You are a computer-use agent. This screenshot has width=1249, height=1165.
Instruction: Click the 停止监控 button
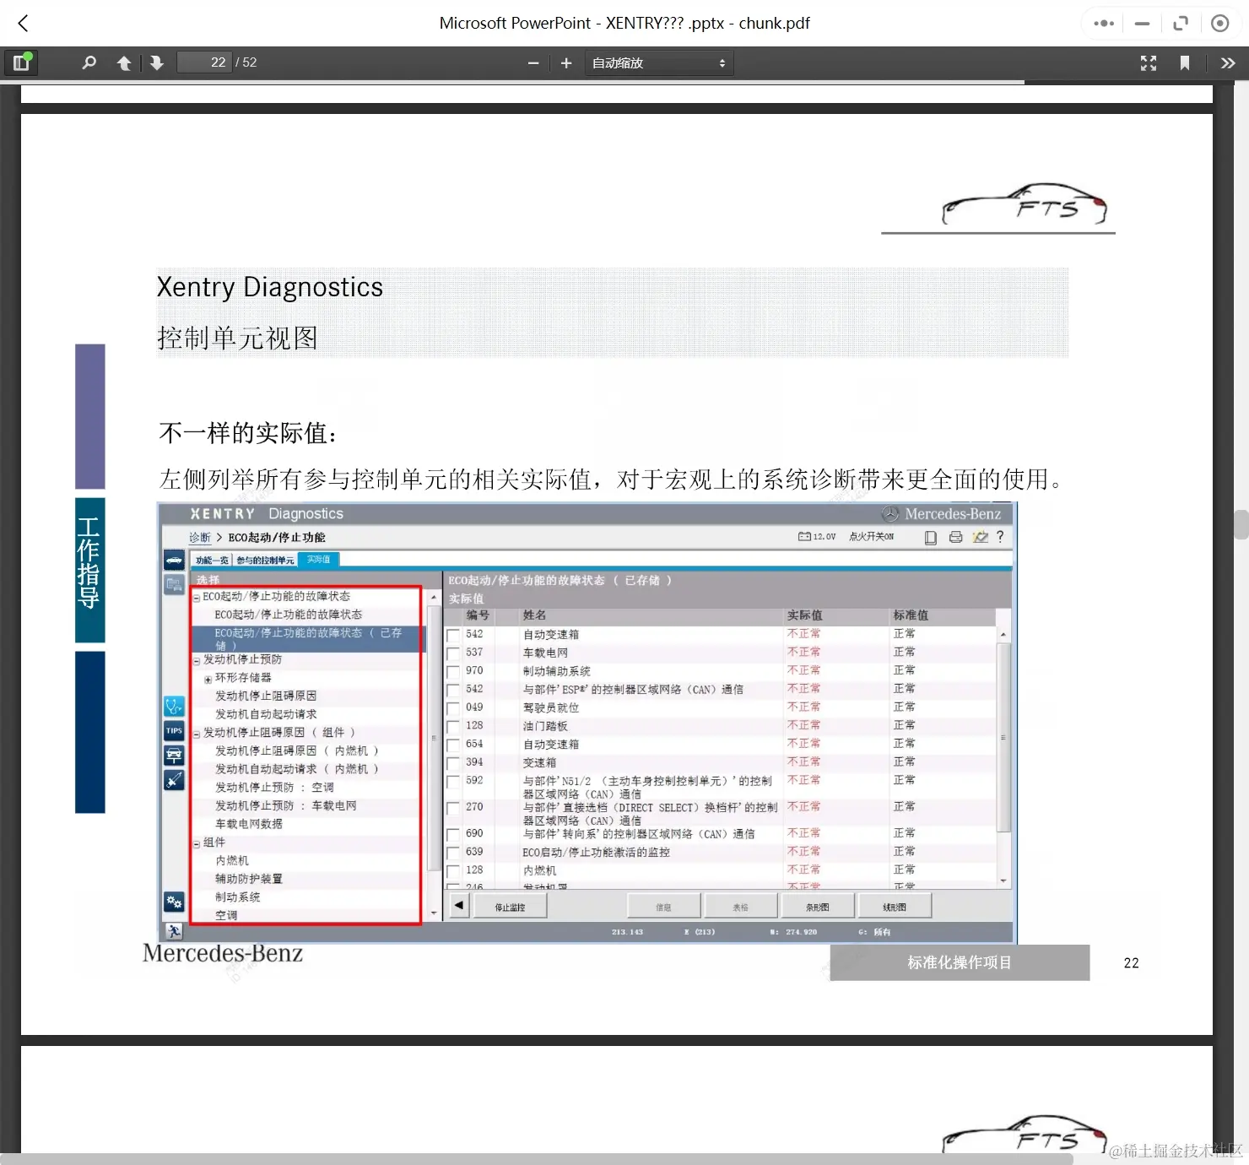click(x=510, y=907)
